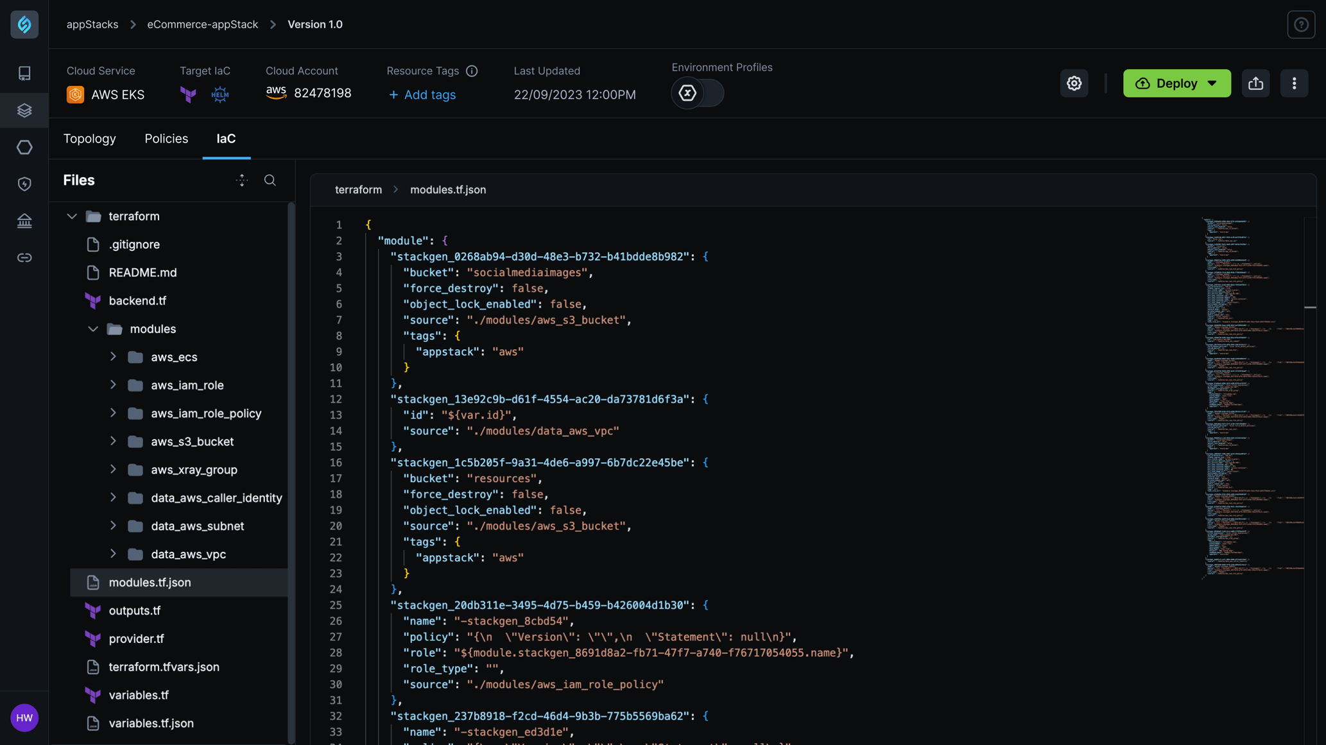This screenshot has width=1326, height=745.
Task: Click the outputs.tf file
Action: point(134,610)
